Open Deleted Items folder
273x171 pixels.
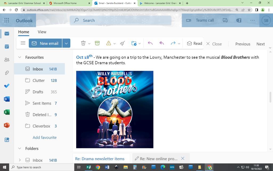pos(39,114)
